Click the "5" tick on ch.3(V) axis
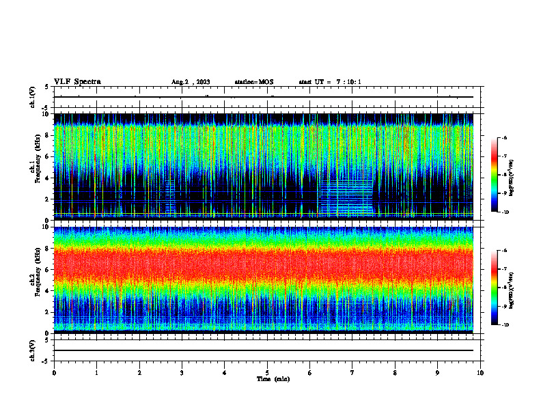Viewport: 541px width, 418px height. pos(47,340)
